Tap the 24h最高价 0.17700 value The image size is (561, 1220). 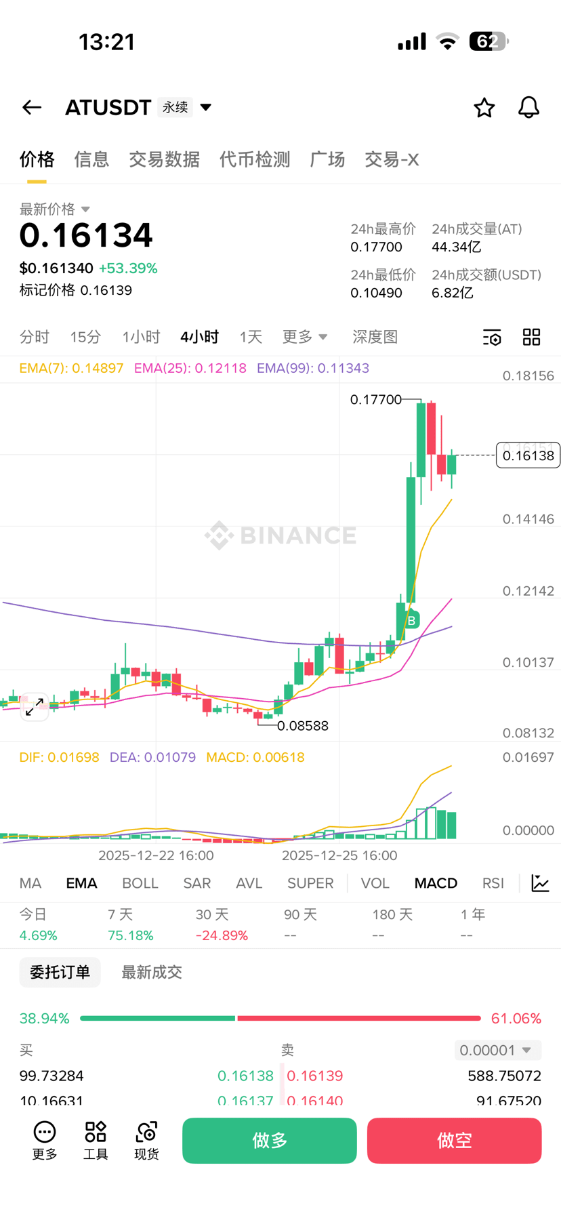376,247
